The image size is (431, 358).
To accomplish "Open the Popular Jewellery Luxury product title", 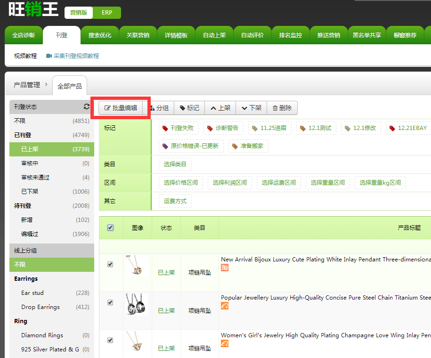I will pyautogui.click(x=326, y=298).
